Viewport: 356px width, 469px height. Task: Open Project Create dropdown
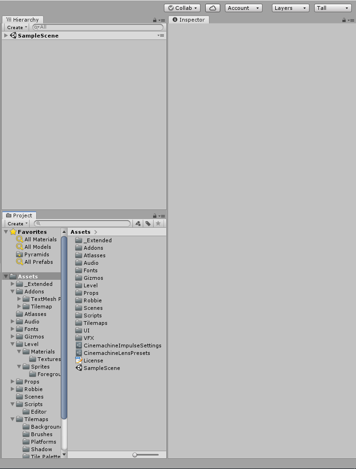pyautogui.click(x=17, y=223)
